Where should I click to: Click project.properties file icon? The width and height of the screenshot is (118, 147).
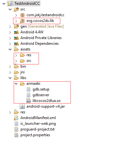(16, 135)
